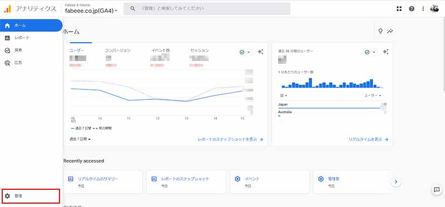This screenshot has height=207, width=445.
Task: Click the sparkle insights icon on overview card
Action: coord(260,52)
